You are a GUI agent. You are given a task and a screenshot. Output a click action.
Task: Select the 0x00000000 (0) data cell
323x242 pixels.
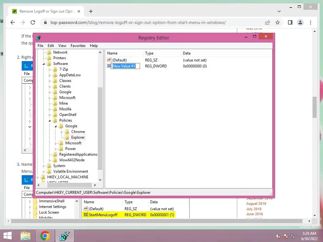(x=195, y=66)
